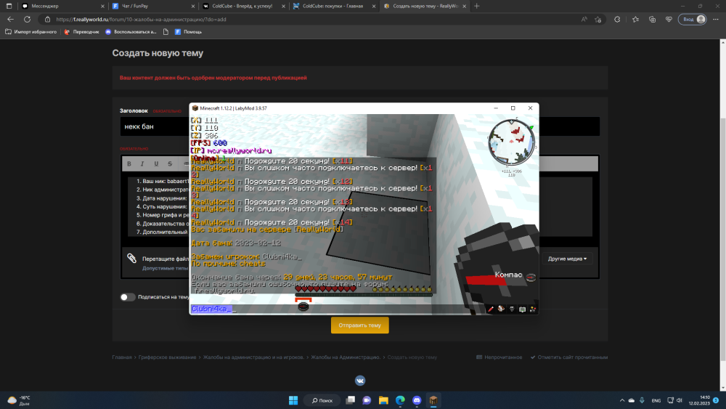
Task: Apply Italic formatting in the editor toolbar
Action: (142, 163)
